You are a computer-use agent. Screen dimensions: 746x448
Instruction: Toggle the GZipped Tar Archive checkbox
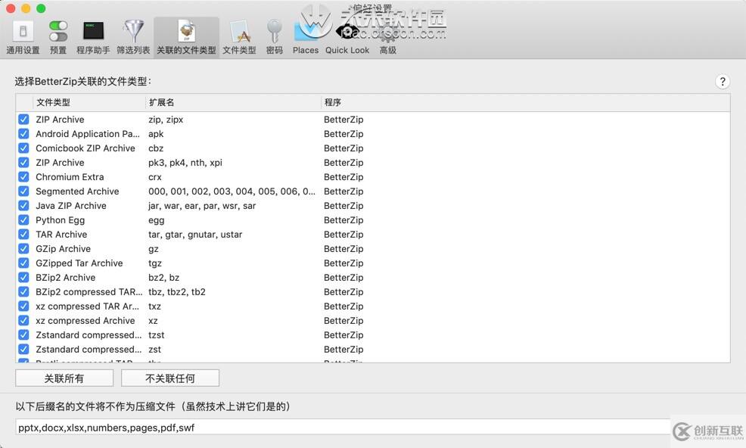click(23, 263)
